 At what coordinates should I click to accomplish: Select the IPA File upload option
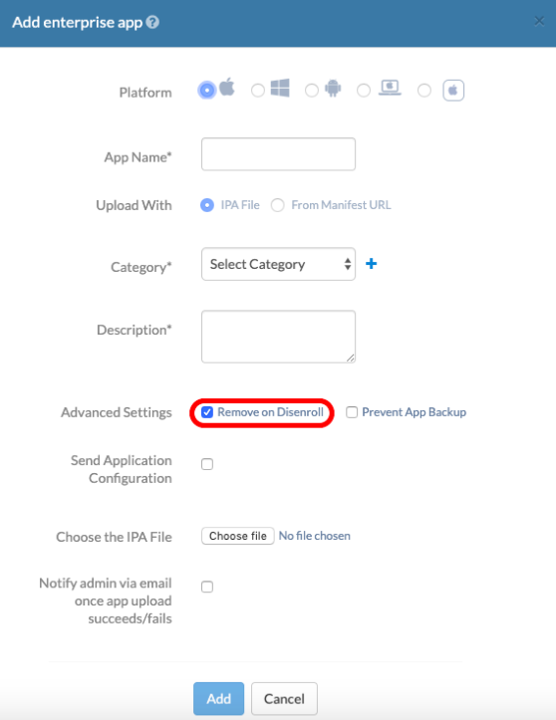coord(207,205)
